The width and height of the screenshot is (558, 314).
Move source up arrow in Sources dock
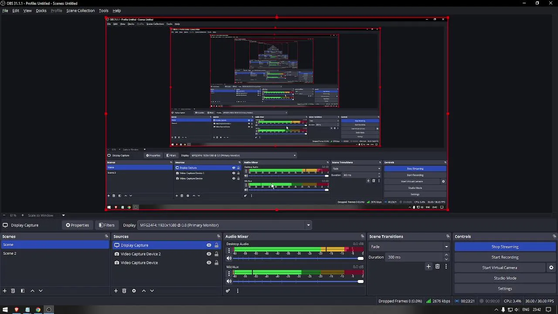click(144, 291)
